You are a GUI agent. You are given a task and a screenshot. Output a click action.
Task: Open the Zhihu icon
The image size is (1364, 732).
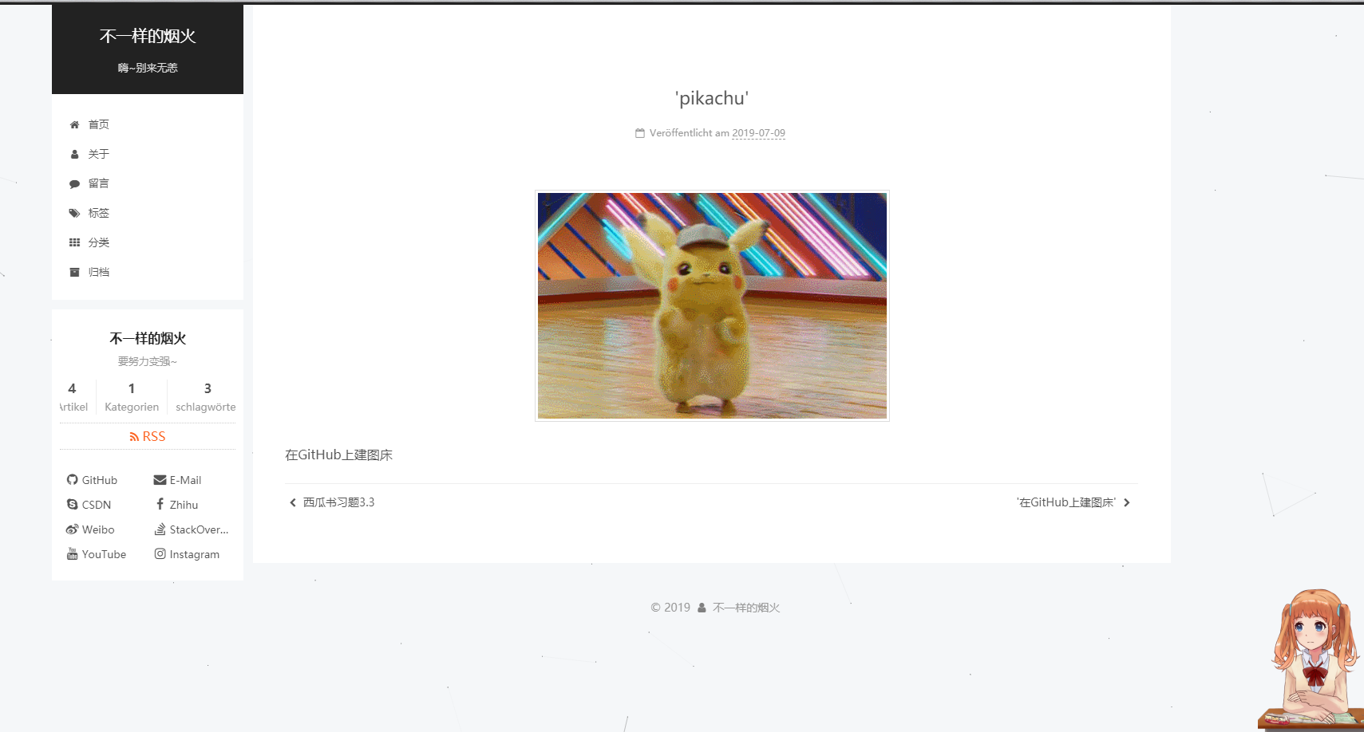[160, 504]
